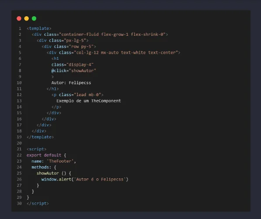Click the col-lg-12 class string
This screenshot has width=261, height=219.
126,52
